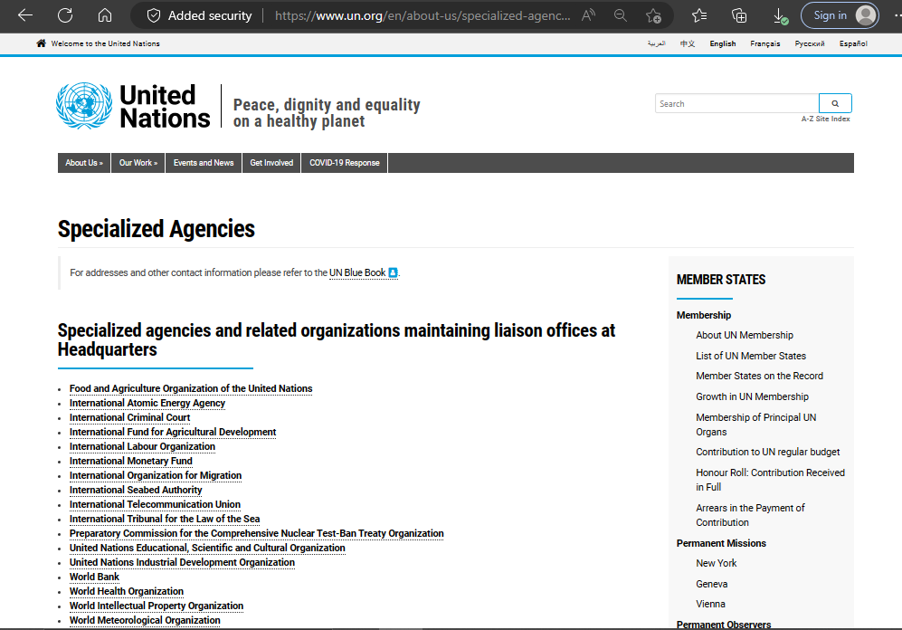Open Events and News menu item

click(x=204, y=163)
